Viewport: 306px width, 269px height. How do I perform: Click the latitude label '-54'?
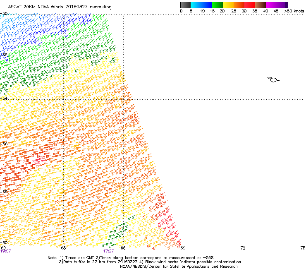tap(4, 98)
